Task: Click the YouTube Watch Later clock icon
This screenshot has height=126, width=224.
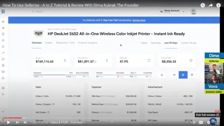Action: [203, 5]
